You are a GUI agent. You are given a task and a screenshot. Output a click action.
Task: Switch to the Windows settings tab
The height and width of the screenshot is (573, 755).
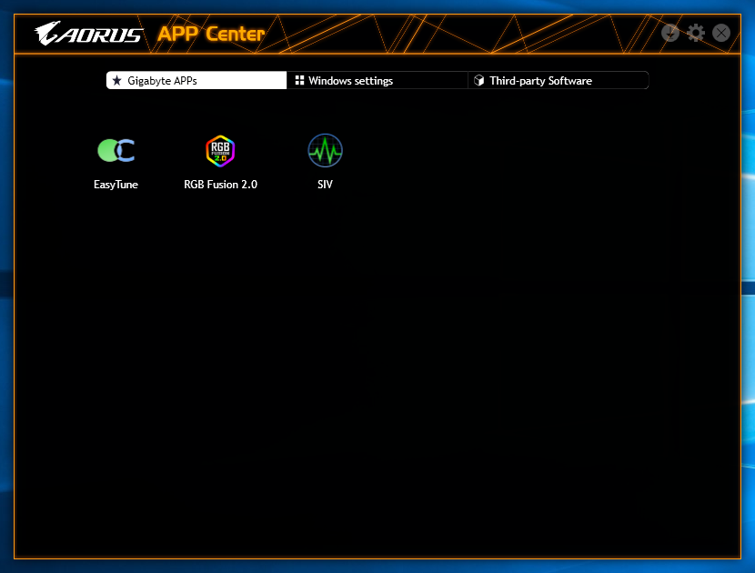pos(377,80)
